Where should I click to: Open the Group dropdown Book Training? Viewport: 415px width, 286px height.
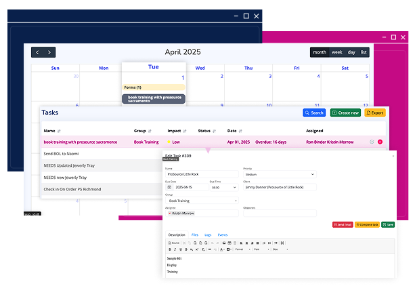coord(202,201)
